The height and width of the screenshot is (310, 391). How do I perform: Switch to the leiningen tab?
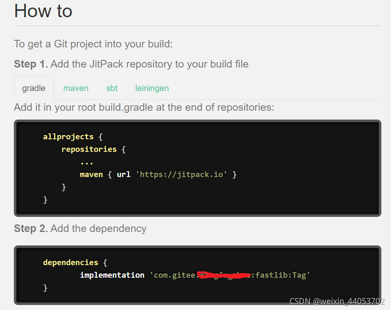coord(152,88)
